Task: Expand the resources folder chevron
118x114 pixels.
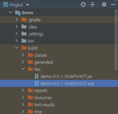Action: (x=23, y=97)
